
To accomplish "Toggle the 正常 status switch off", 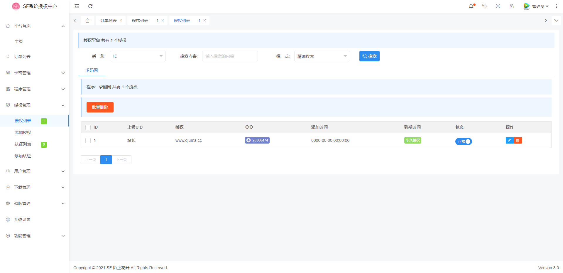I will tap(464, 141).
